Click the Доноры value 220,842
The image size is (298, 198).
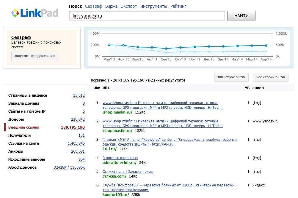click(x=78, y=119)
